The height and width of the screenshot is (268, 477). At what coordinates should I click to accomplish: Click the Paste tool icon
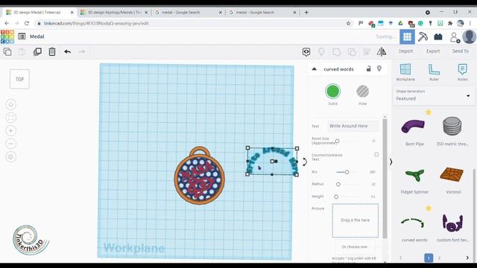22,51
